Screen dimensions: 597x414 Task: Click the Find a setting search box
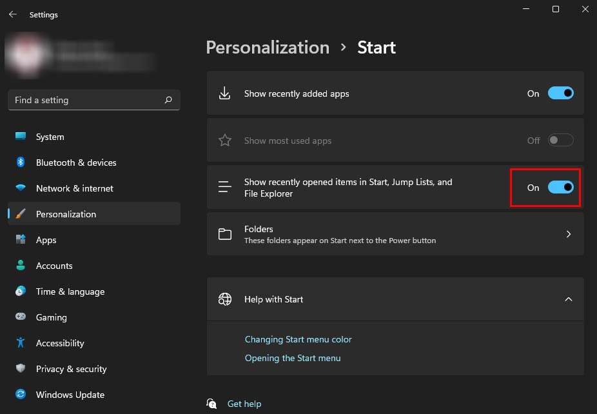(87, 100)
